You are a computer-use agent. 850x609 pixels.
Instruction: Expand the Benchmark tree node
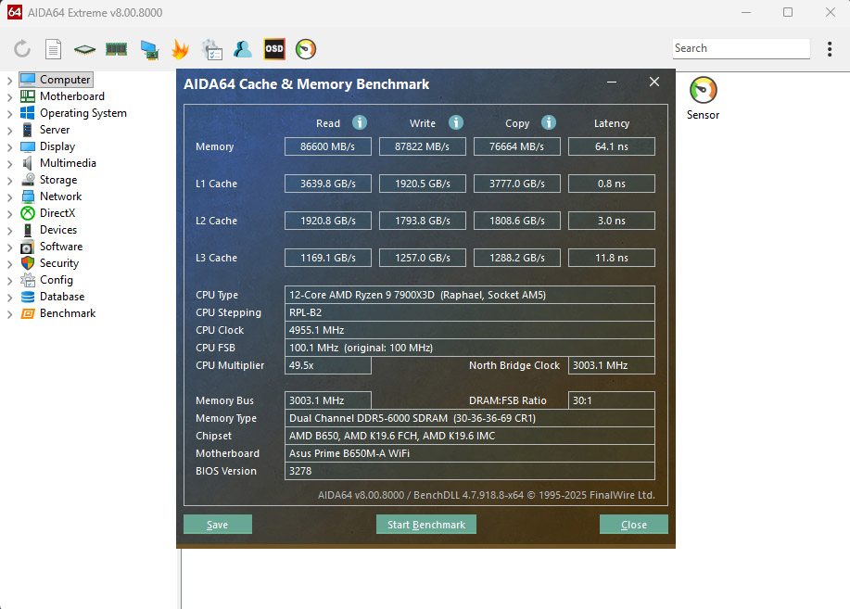coord(9,313)
